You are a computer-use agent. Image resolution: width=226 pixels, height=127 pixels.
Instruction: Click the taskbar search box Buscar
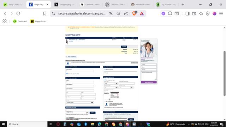pos(27,124)
